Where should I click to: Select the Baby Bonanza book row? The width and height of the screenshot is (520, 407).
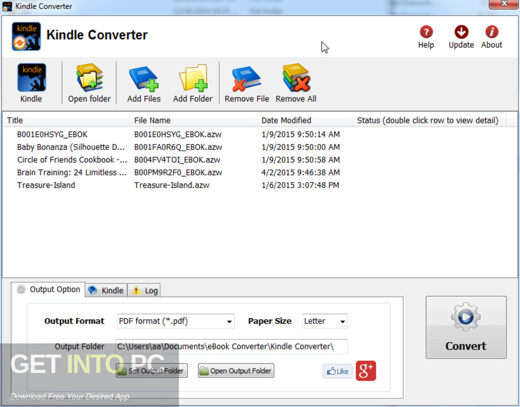pyautogui.click(x=71, y=147)
